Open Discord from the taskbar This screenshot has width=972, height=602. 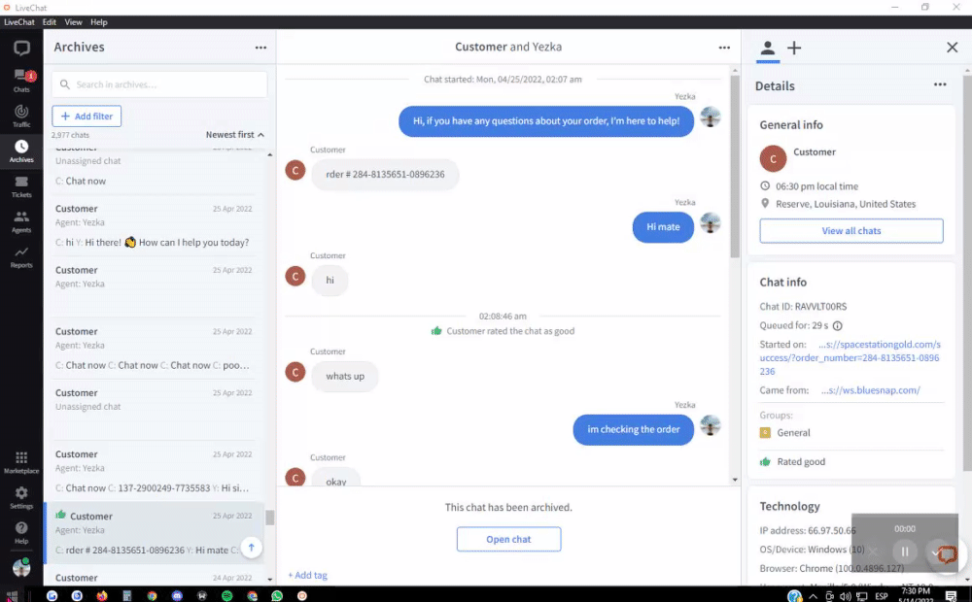[177, 596]
